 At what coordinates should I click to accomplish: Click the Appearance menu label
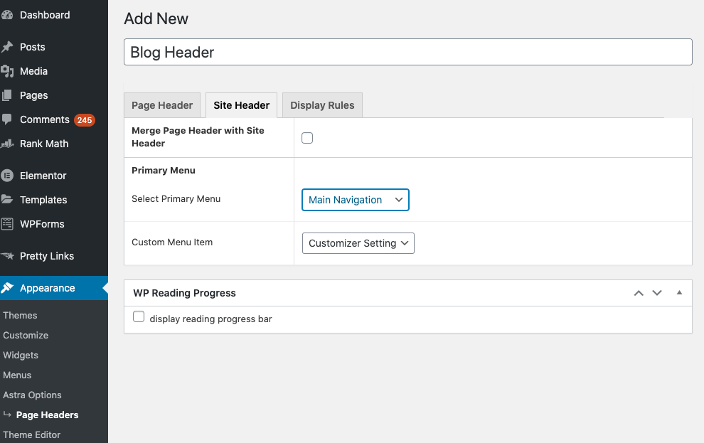(47, 288)
